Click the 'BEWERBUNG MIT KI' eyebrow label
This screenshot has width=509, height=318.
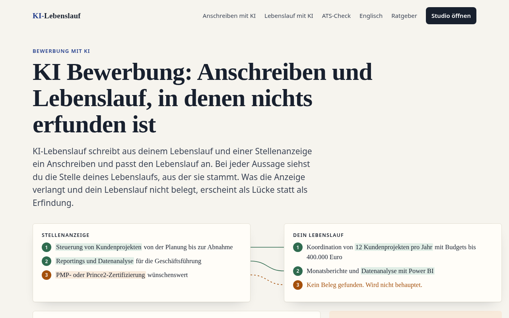coord(61,51)
